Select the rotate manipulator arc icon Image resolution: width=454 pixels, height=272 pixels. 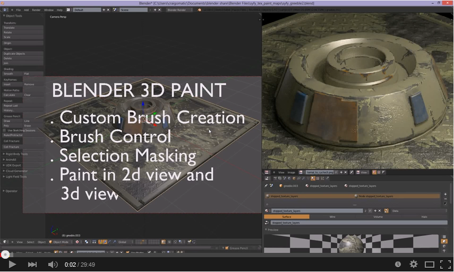109,242
